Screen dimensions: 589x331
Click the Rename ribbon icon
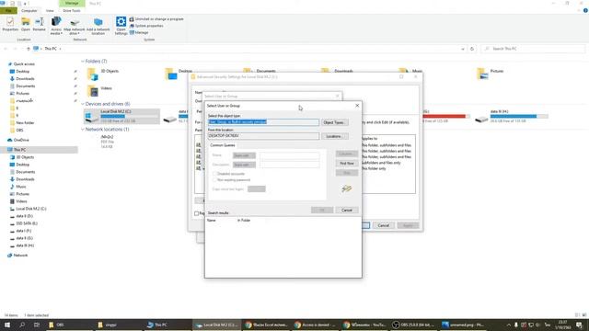(x=39, y=25)
